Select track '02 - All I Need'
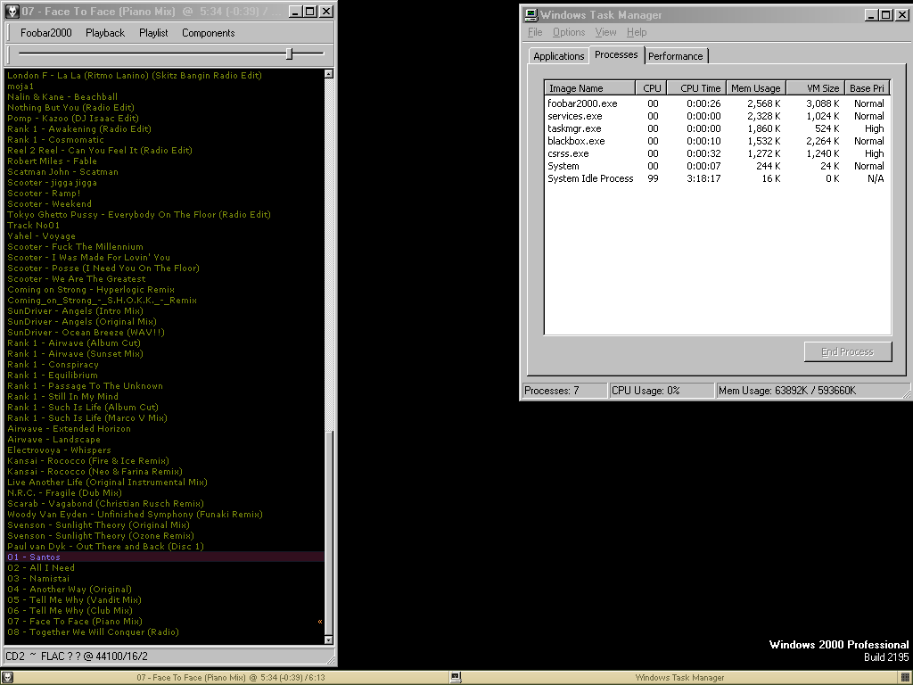The image size is (913, 685). (x=165, y=568)
